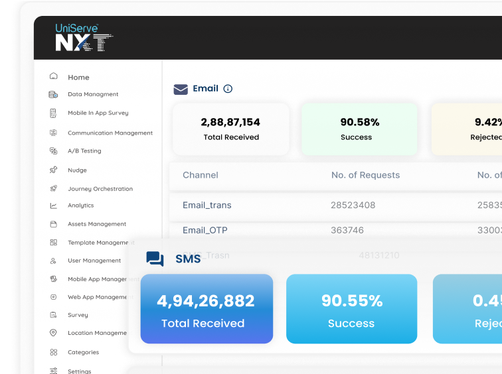This screenshot has width=502, height=374.
Task: Select Nudge menu item
Action: [77, 170]
